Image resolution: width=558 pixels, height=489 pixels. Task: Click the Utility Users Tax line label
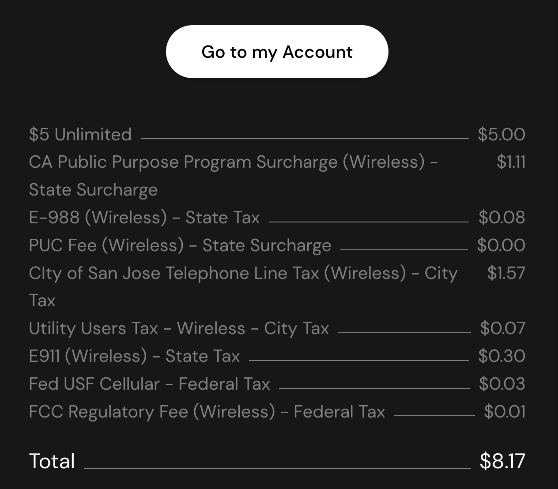point(179,329)
